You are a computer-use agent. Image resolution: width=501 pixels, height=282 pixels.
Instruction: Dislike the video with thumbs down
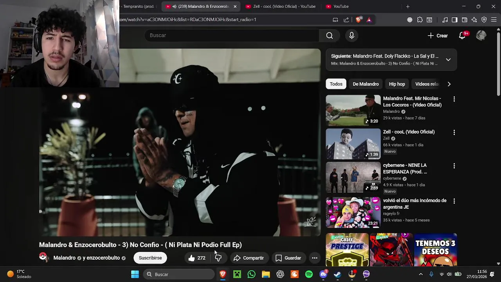pos(218,258)
